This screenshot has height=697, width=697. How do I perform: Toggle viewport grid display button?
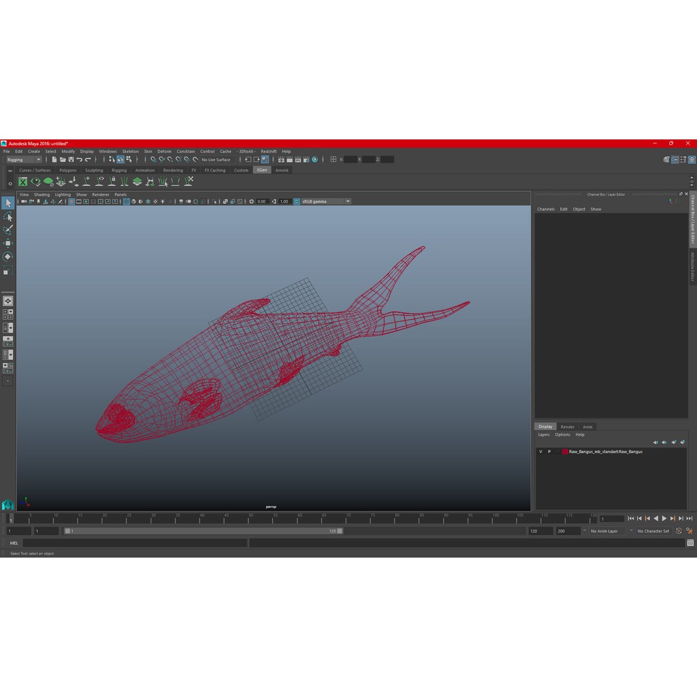click(71, 202)
